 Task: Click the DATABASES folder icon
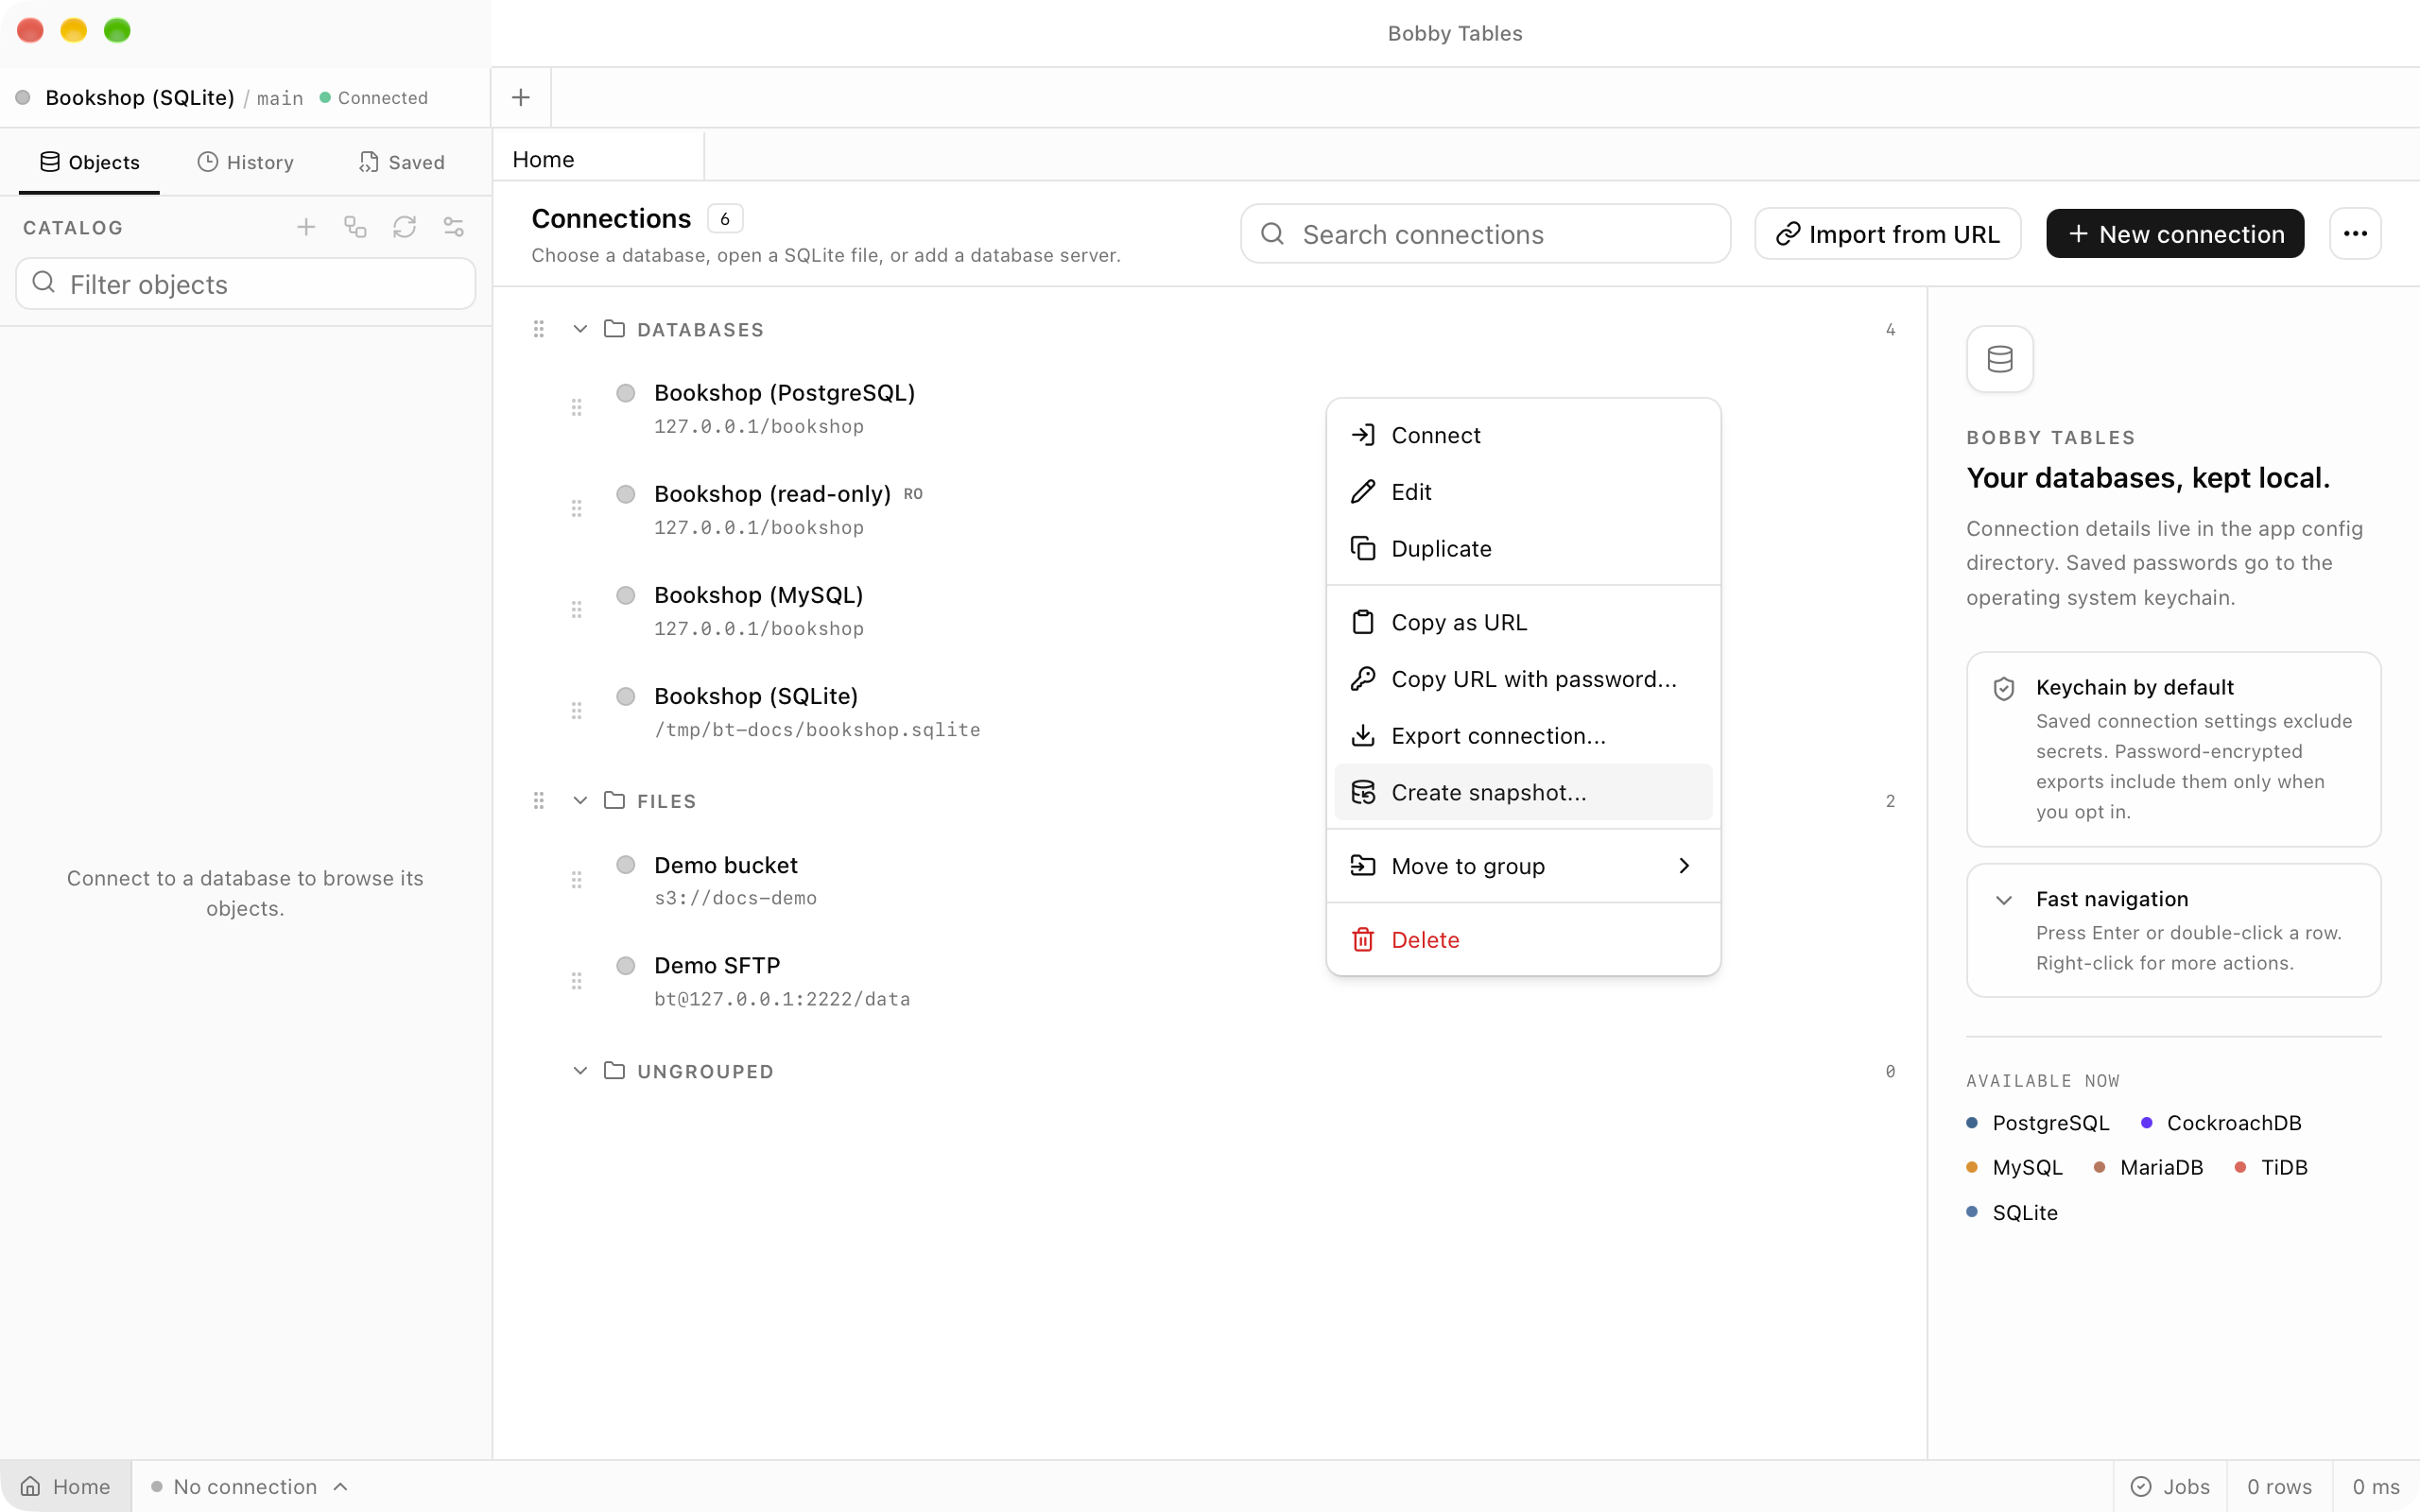(x=615, y=329)
